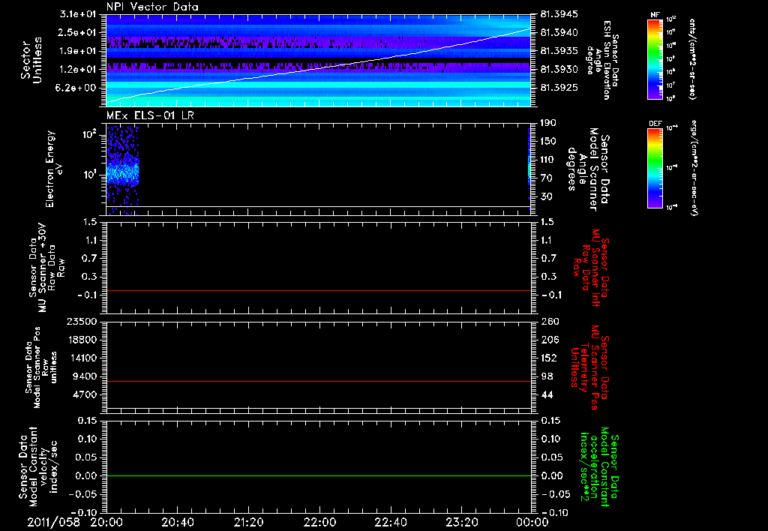The height and width of the screenshot is (531, 768).
Task: Click the cyan electron burst in ELS spectrogram
Action: 122,172
